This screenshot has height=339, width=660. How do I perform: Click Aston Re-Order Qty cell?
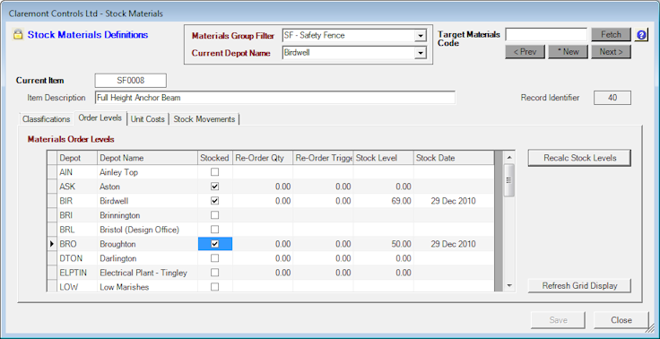[263, 187]
